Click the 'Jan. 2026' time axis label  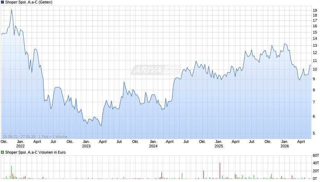[x=285, y=144]
